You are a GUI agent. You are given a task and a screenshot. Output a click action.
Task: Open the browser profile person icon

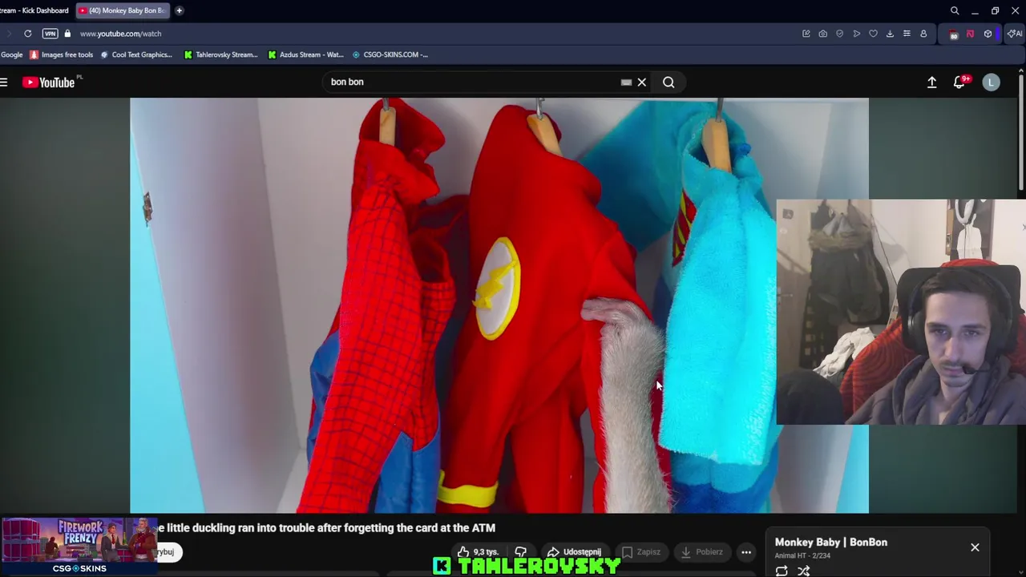(x=923, y=34)
